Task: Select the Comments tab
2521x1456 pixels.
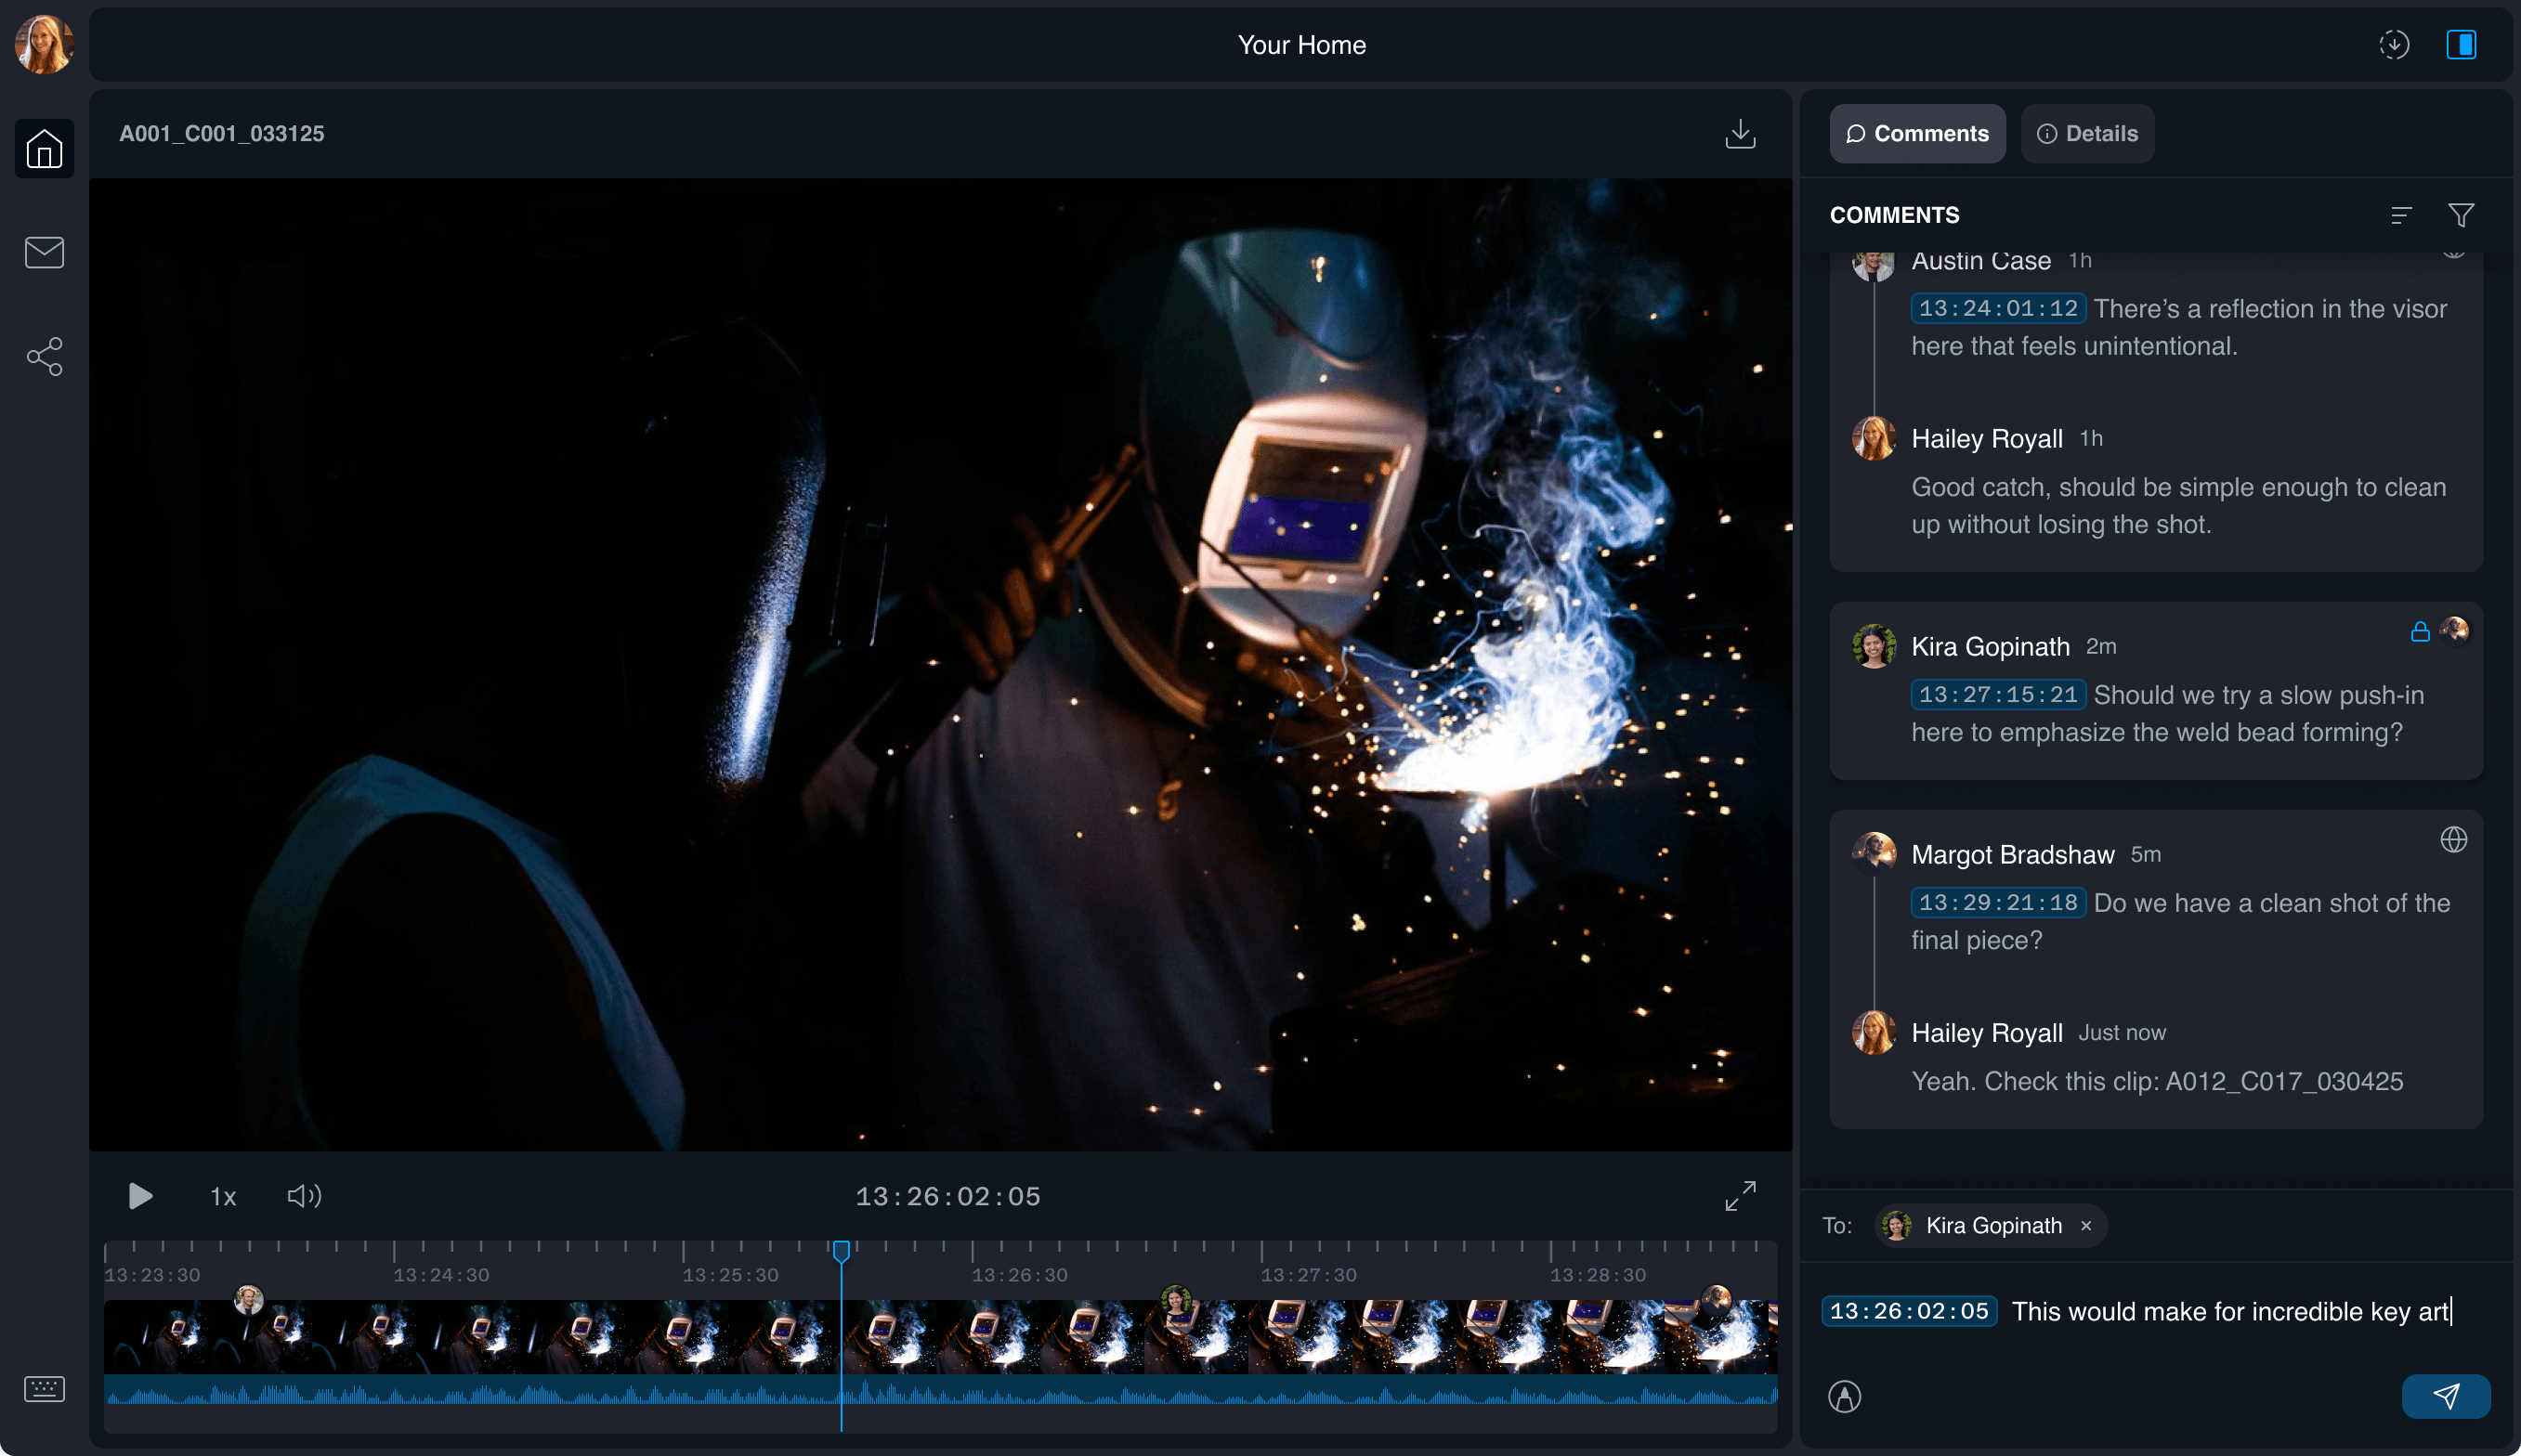Action: [1916, 134]
